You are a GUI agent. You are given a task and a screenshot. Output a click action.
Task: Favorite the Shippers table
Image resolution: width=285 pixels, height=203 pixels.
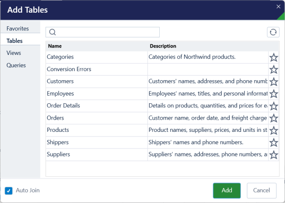tap(274, 143)
